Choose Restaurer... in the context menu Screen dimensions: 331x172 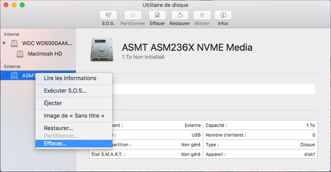pyautogui.click(x=74, y=128)
